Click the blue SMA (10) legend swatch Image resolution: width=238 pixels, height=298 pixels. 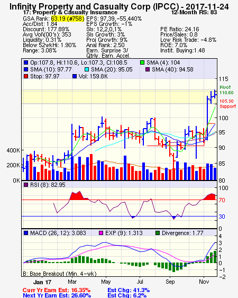click(x=26, y=69)
